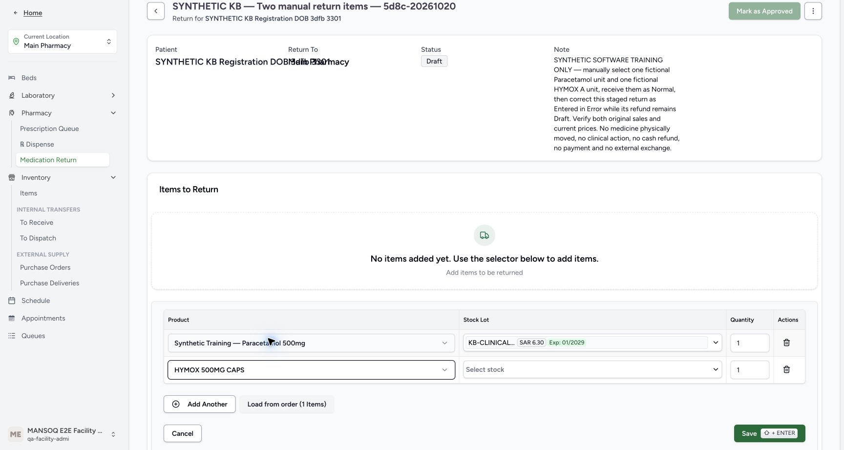
Task: Open Purchase Deliveries page
Action: pos(49,283)
